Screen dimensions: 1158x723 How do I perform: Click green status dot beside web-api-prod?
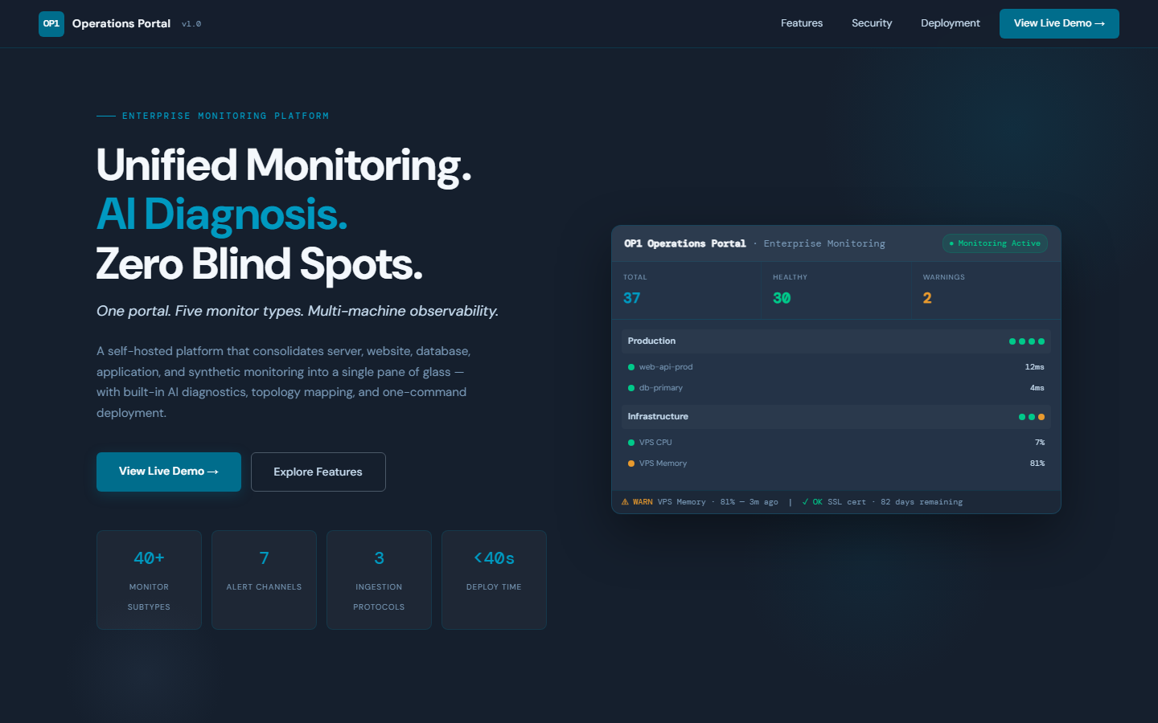[631, 367]
